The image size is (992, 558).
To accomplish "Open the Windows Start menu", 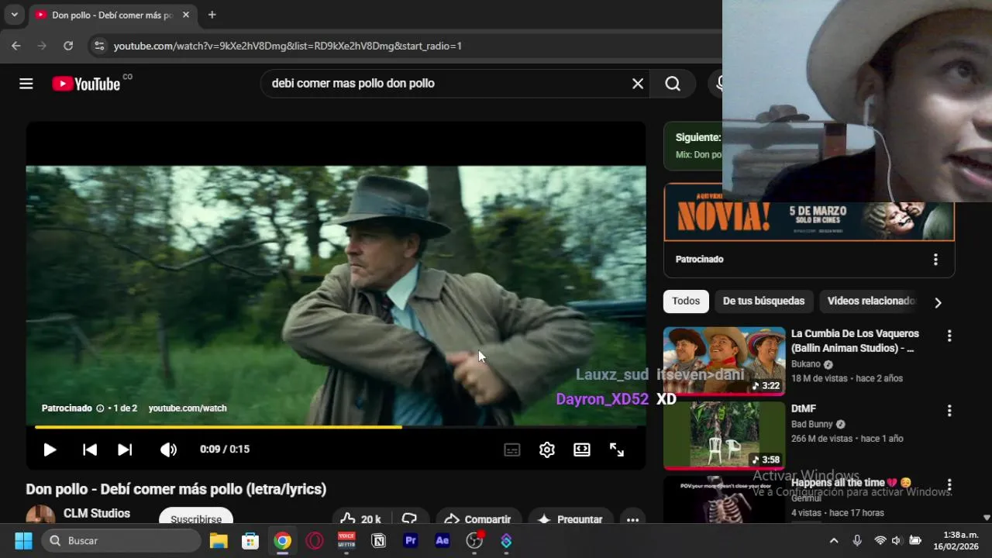I will point(23,541).
